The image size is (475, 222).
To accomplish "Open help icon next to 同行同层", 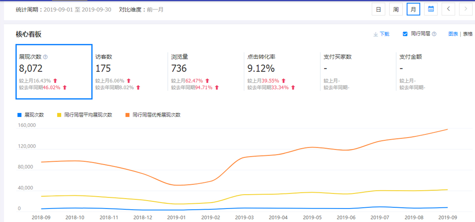I will tap(434, 34).
